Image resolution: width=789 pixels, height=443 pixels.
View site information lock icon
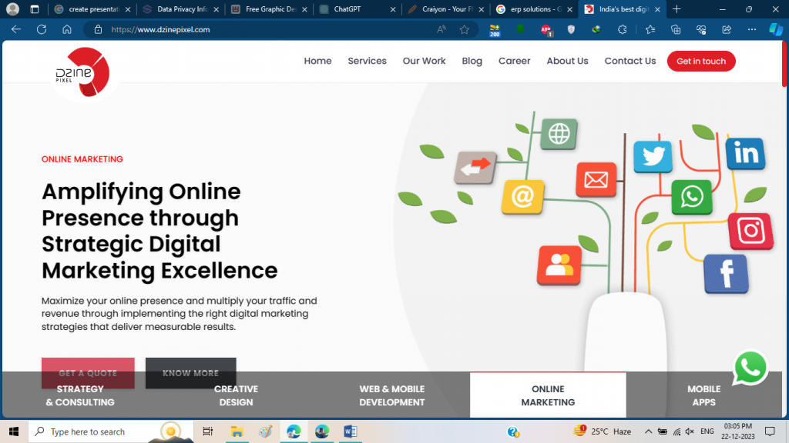point(98,30)
